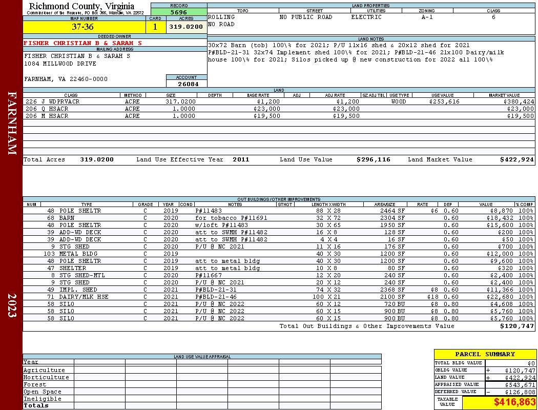Click the base rate $23,000 cell
The image size is (538, 410).
click(266, 109)
